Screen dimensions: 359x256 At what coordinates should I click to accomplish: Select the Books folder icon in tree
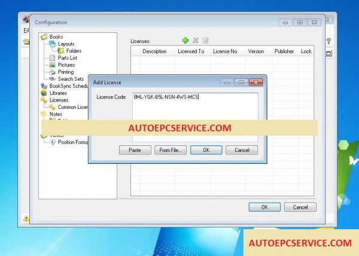pos(44,37)
